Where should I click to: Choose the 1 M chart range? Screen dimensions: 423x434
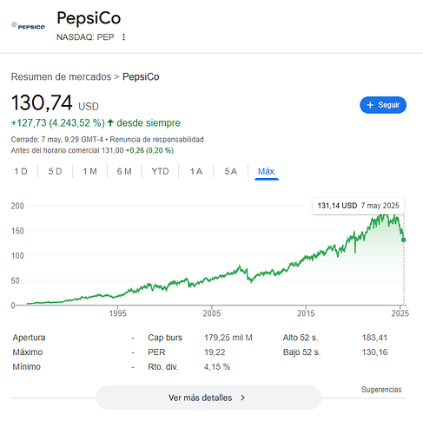point(89,171)
